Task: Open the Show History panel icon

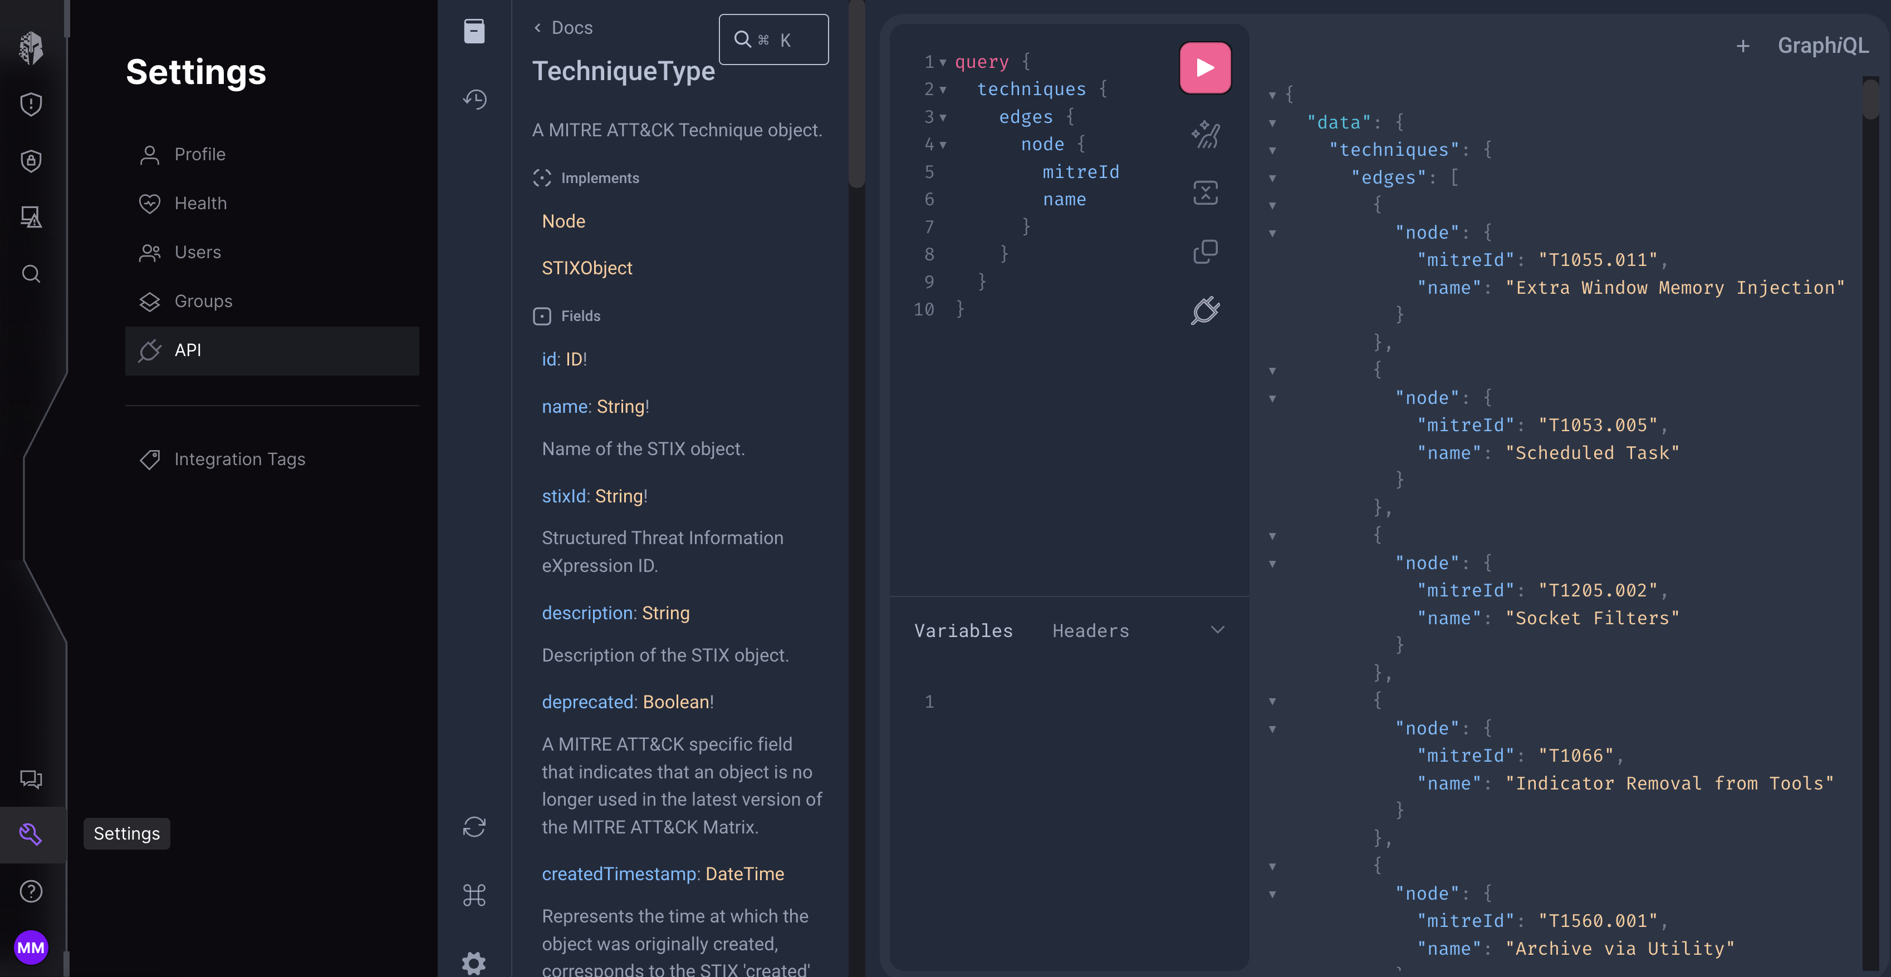Action: click(x=474, y=99)
